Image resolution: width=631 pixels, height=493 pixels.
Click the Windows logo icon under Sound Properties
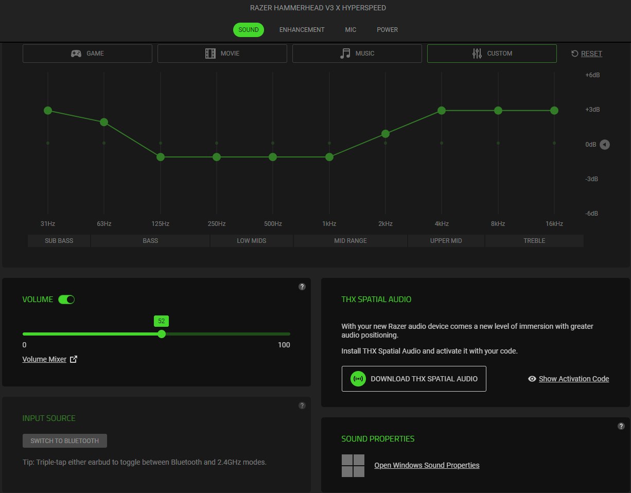(x=353, y=465)
